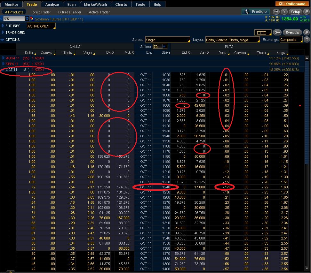
Task: Expand the SEP4 11 expiration row
Action: click(3, 64)
